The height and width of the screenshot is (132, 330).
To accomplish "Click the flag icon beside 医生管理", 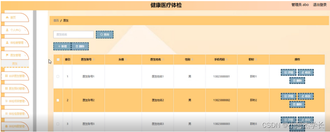I will click(x=7, y=55).
